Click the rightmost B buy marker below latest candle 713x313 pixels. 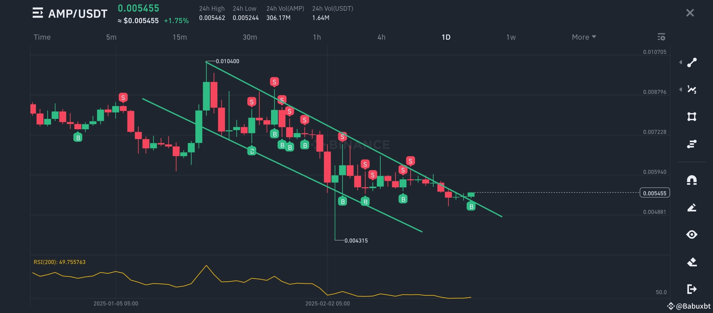471,206
